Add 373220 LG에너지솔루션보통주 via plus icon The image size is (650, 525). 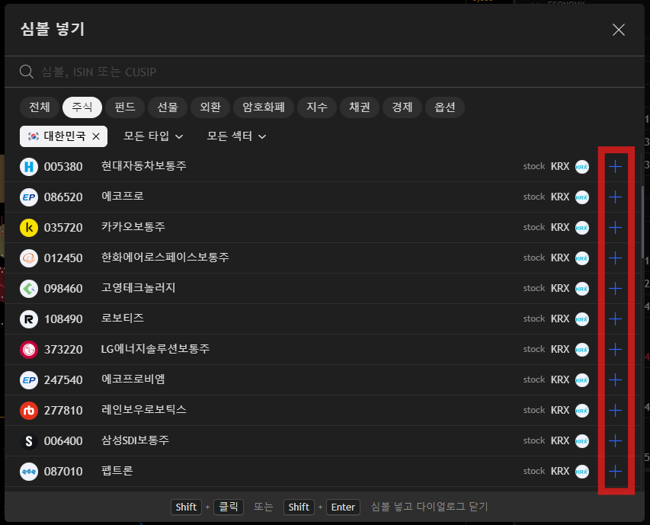(615, 349)
